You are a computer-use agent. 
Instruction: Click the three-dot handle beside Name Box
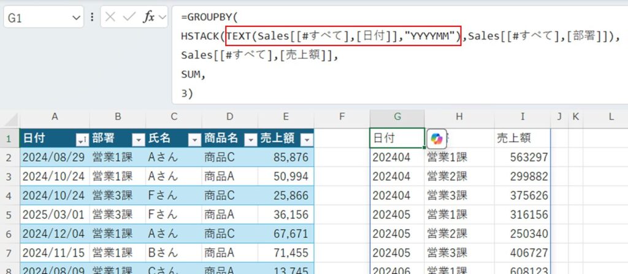coord(93,17)
